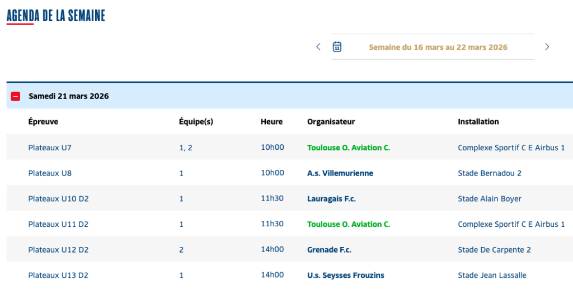Go to previous week with left chevron
573x304 pixels.
click(x=318, y=47)
